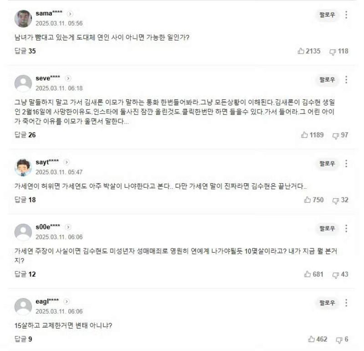Follow user s00e****
Image resolution: width=364 pixels, height=351 pixels.
(x=327, y=228)
